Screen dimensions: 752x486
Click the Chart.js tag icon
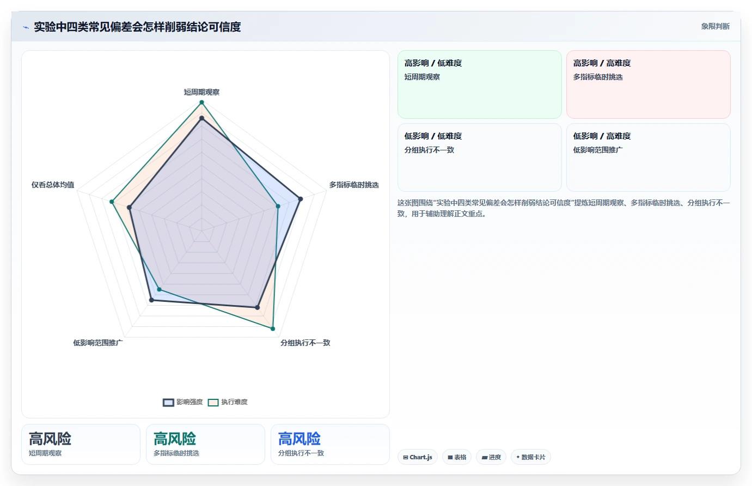[406, 458]
